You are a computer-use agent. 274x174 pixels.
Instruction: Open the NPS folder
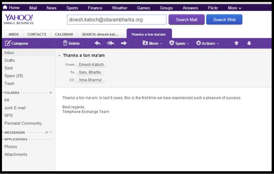coord(8,115)
